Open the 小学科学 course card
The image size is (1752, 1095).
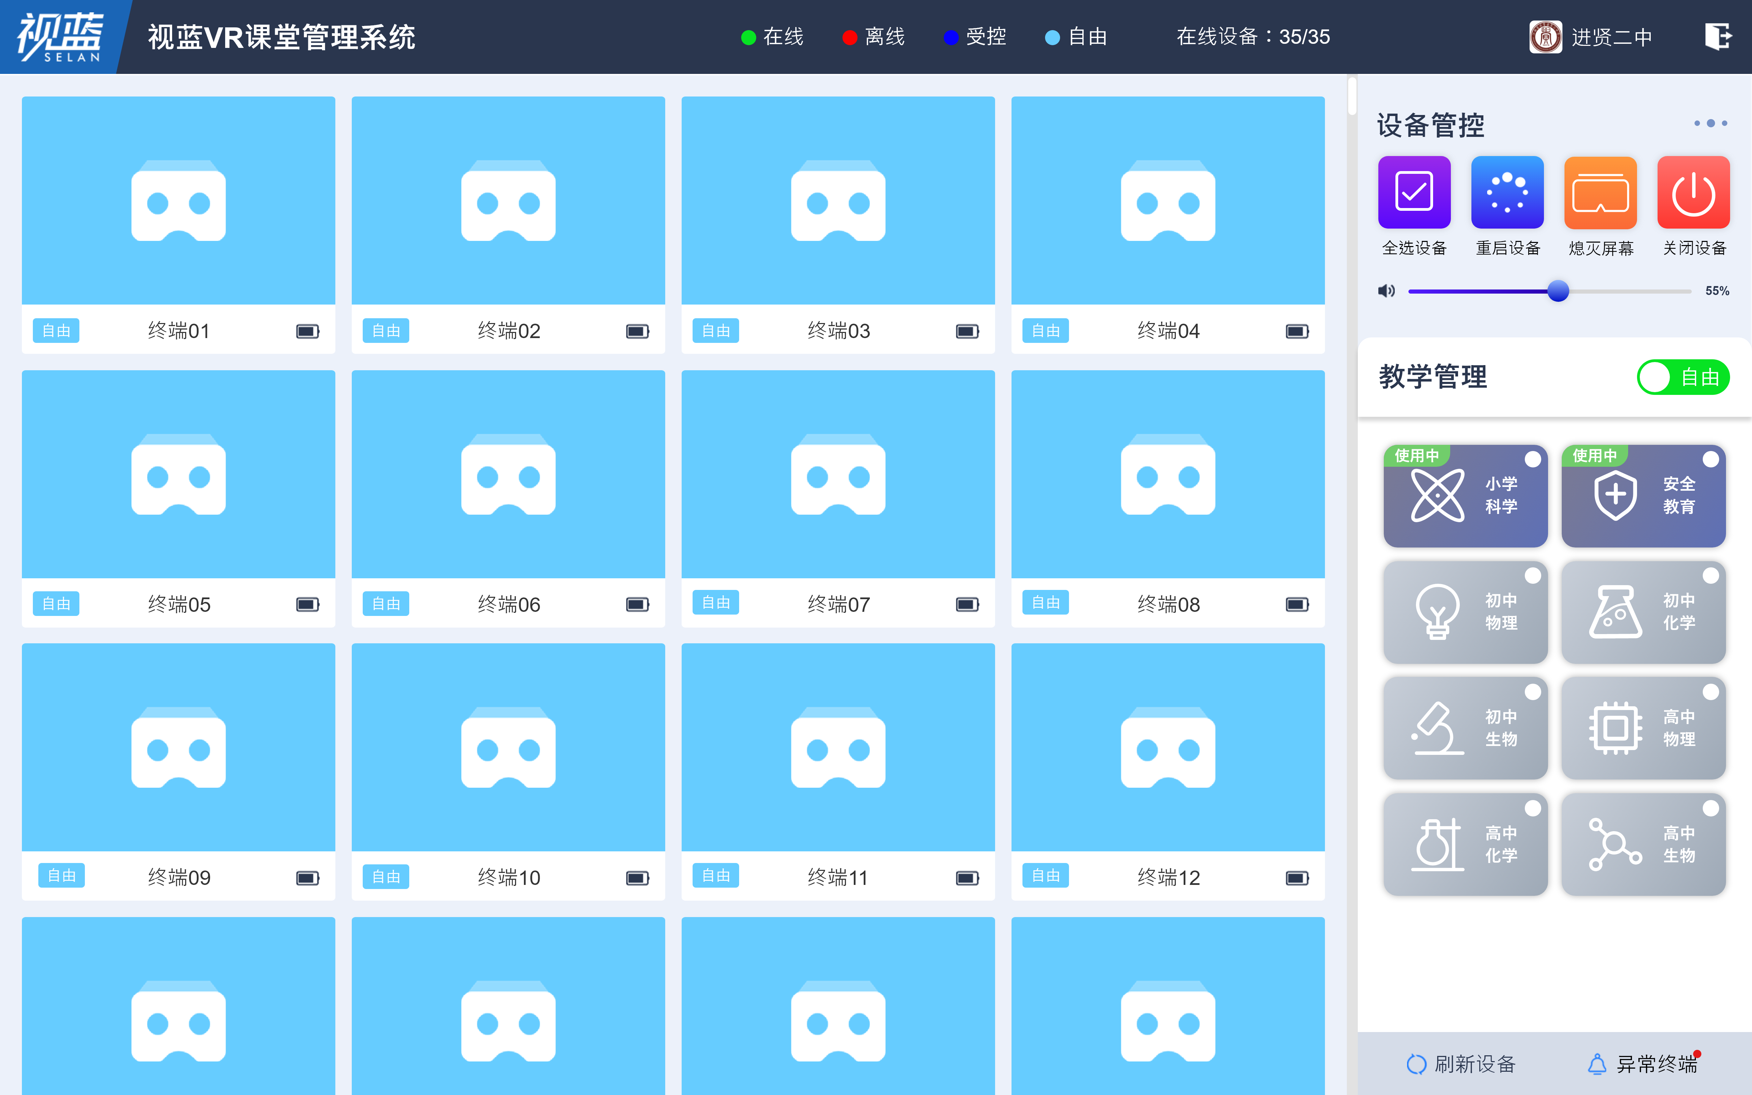click(1465, 496)
